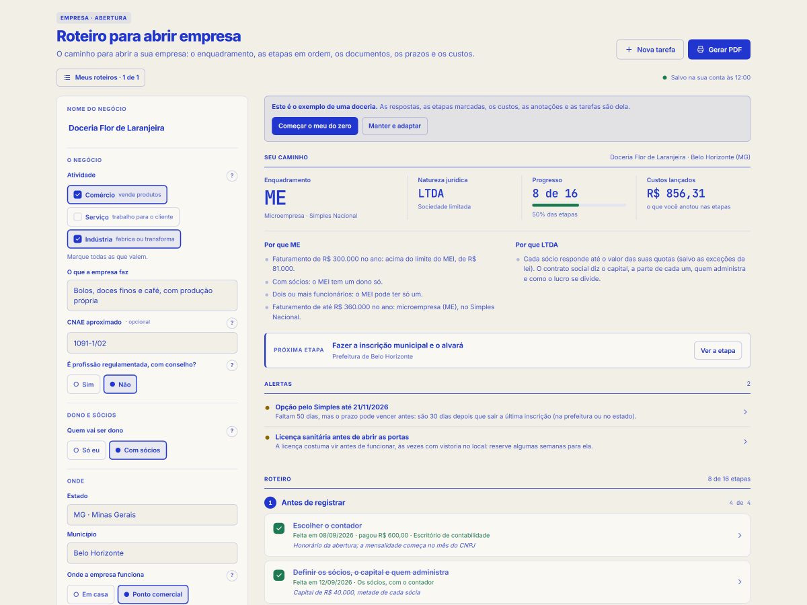Uncheck Definir os sócios step checkbox

[279, 575]
